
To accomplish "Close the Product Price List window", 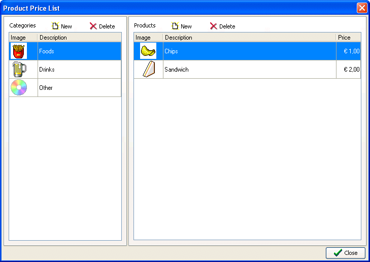I will click(362, 8).
